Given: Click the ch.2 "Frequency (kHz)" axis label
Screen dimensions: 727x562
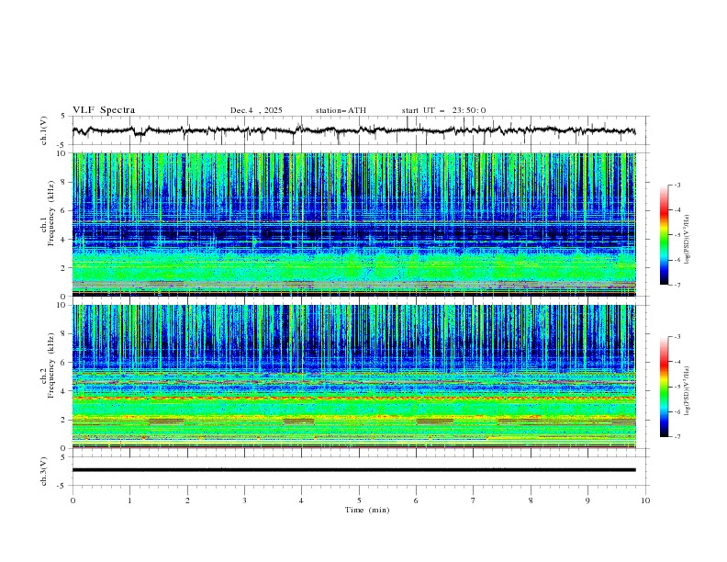Looking at the screenshot, I should pyautogui.click(x=51, y=365).
